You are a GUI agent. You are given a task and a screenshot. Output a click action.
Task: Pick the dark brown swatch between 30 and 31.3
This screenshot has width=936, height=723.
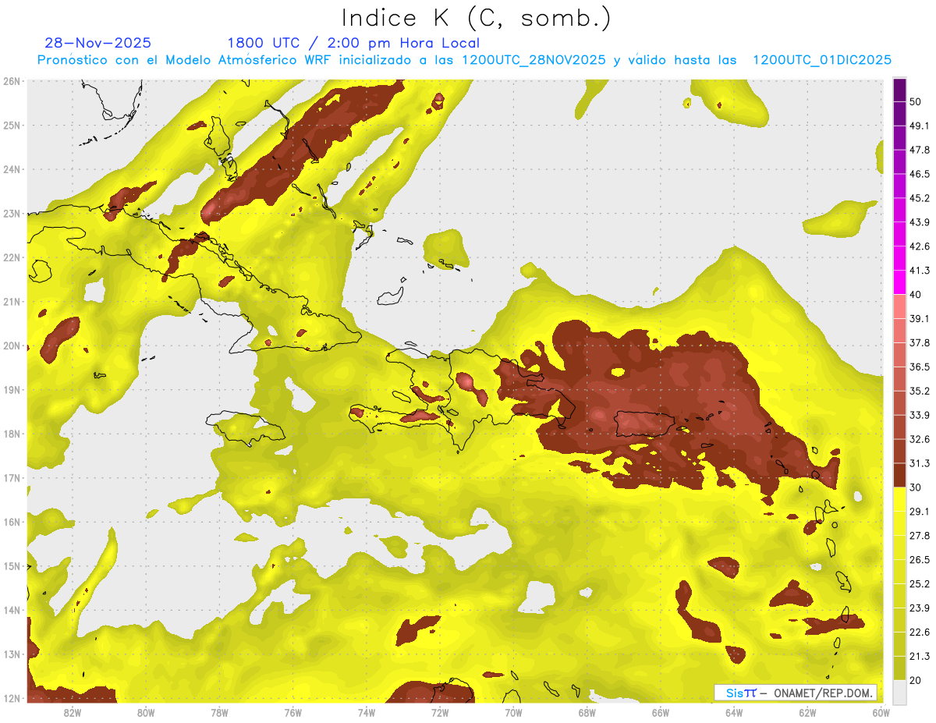coord(899,476)
